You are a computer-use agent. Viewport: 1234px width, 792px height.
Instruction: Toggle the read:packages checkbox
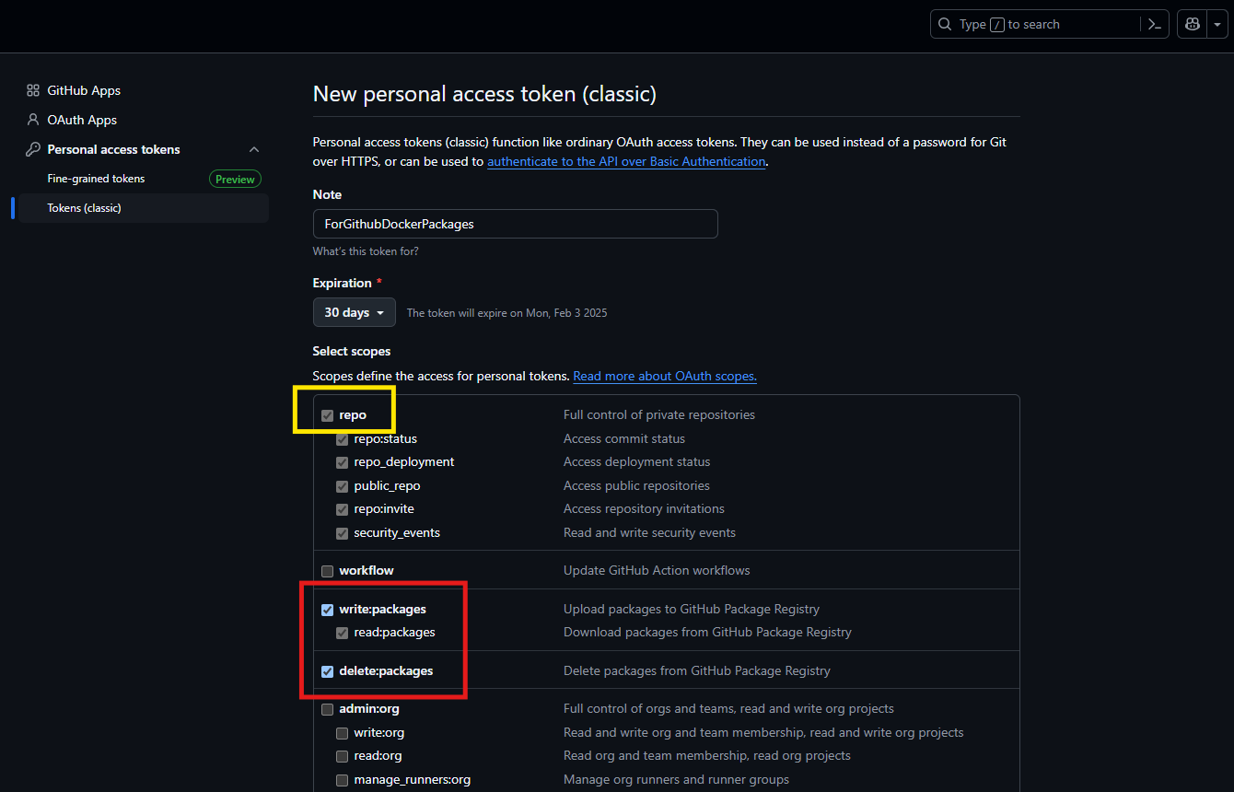click(342, 633)
